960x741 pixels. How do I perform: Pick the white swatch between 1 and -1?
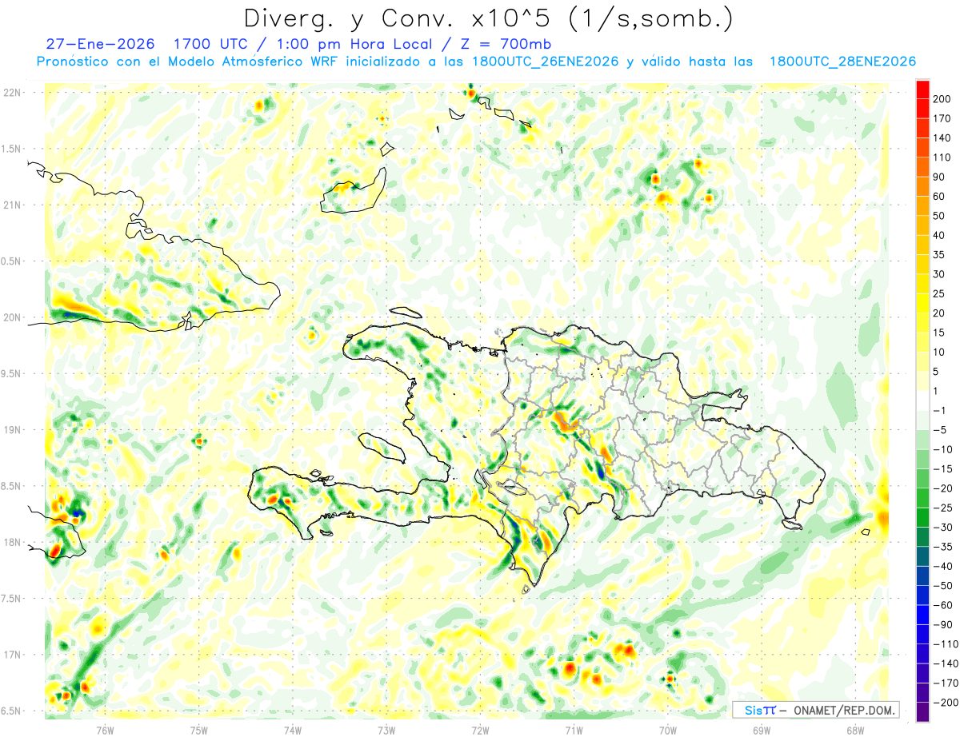(x=922, y=400)
